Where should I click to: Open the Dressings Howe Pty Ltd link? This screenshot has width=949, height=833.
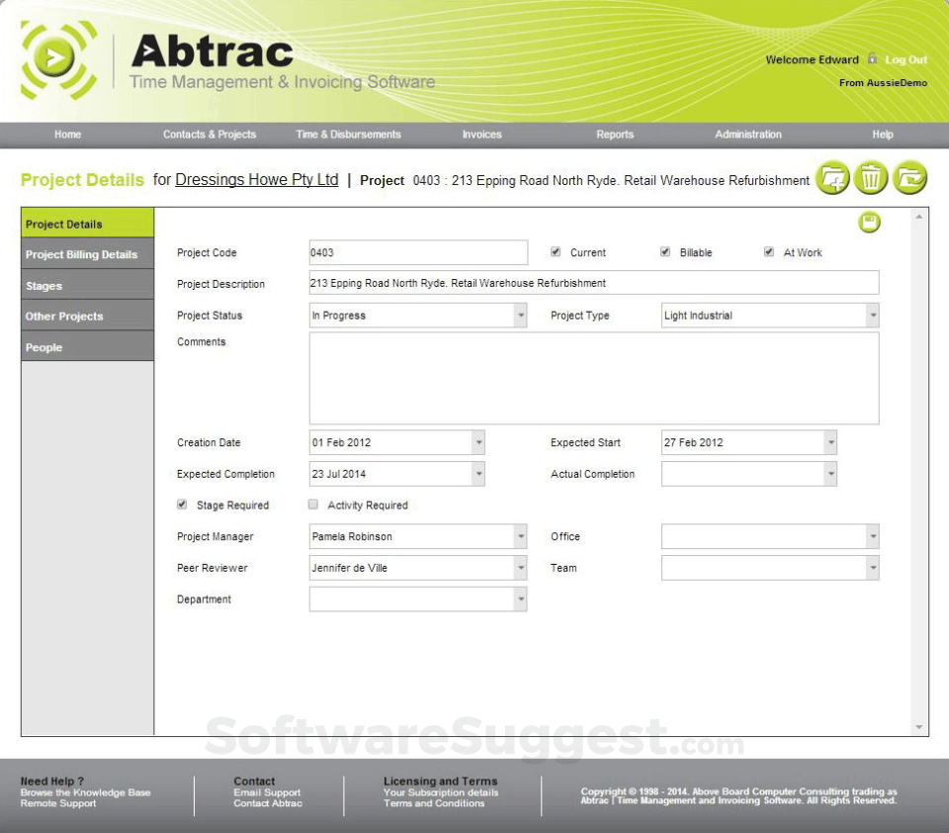(x=257, y=179)
